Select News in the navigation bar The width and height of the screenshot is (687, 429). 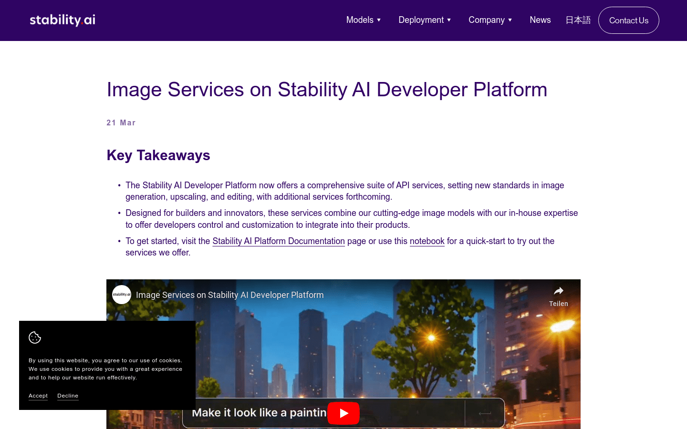pos(540,20)
